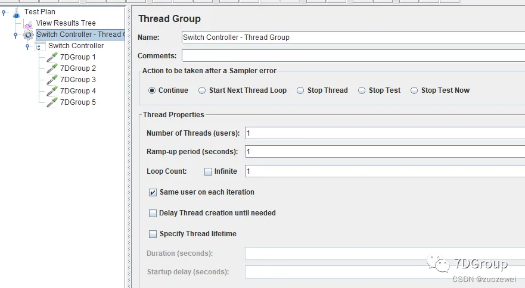Select Test Plan in the tree
Screen dimensions: 525x288
click(39, 12)
